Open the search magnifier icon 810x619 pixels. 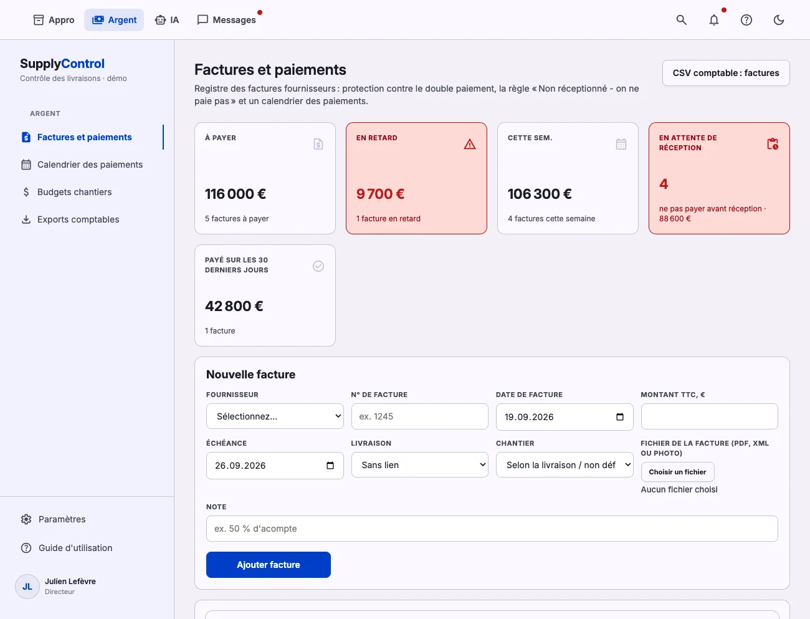[682, 20]
